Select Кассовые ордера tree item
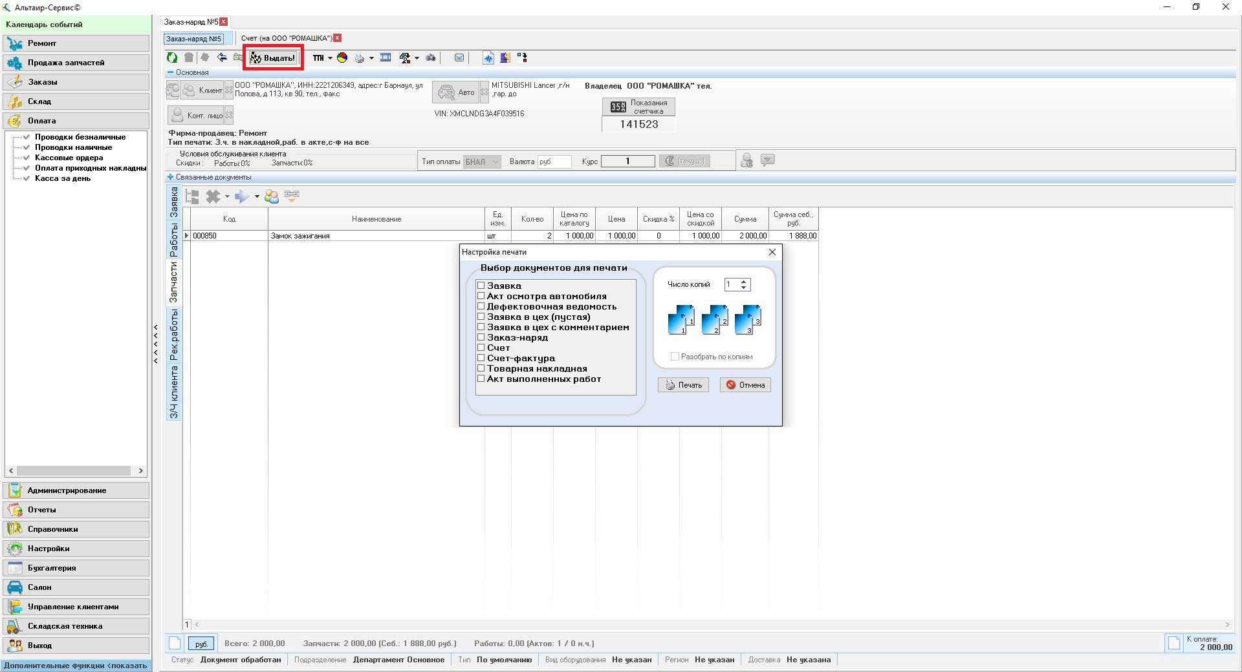This screenshot has height=672, width=1242. (x=69, y=158)
